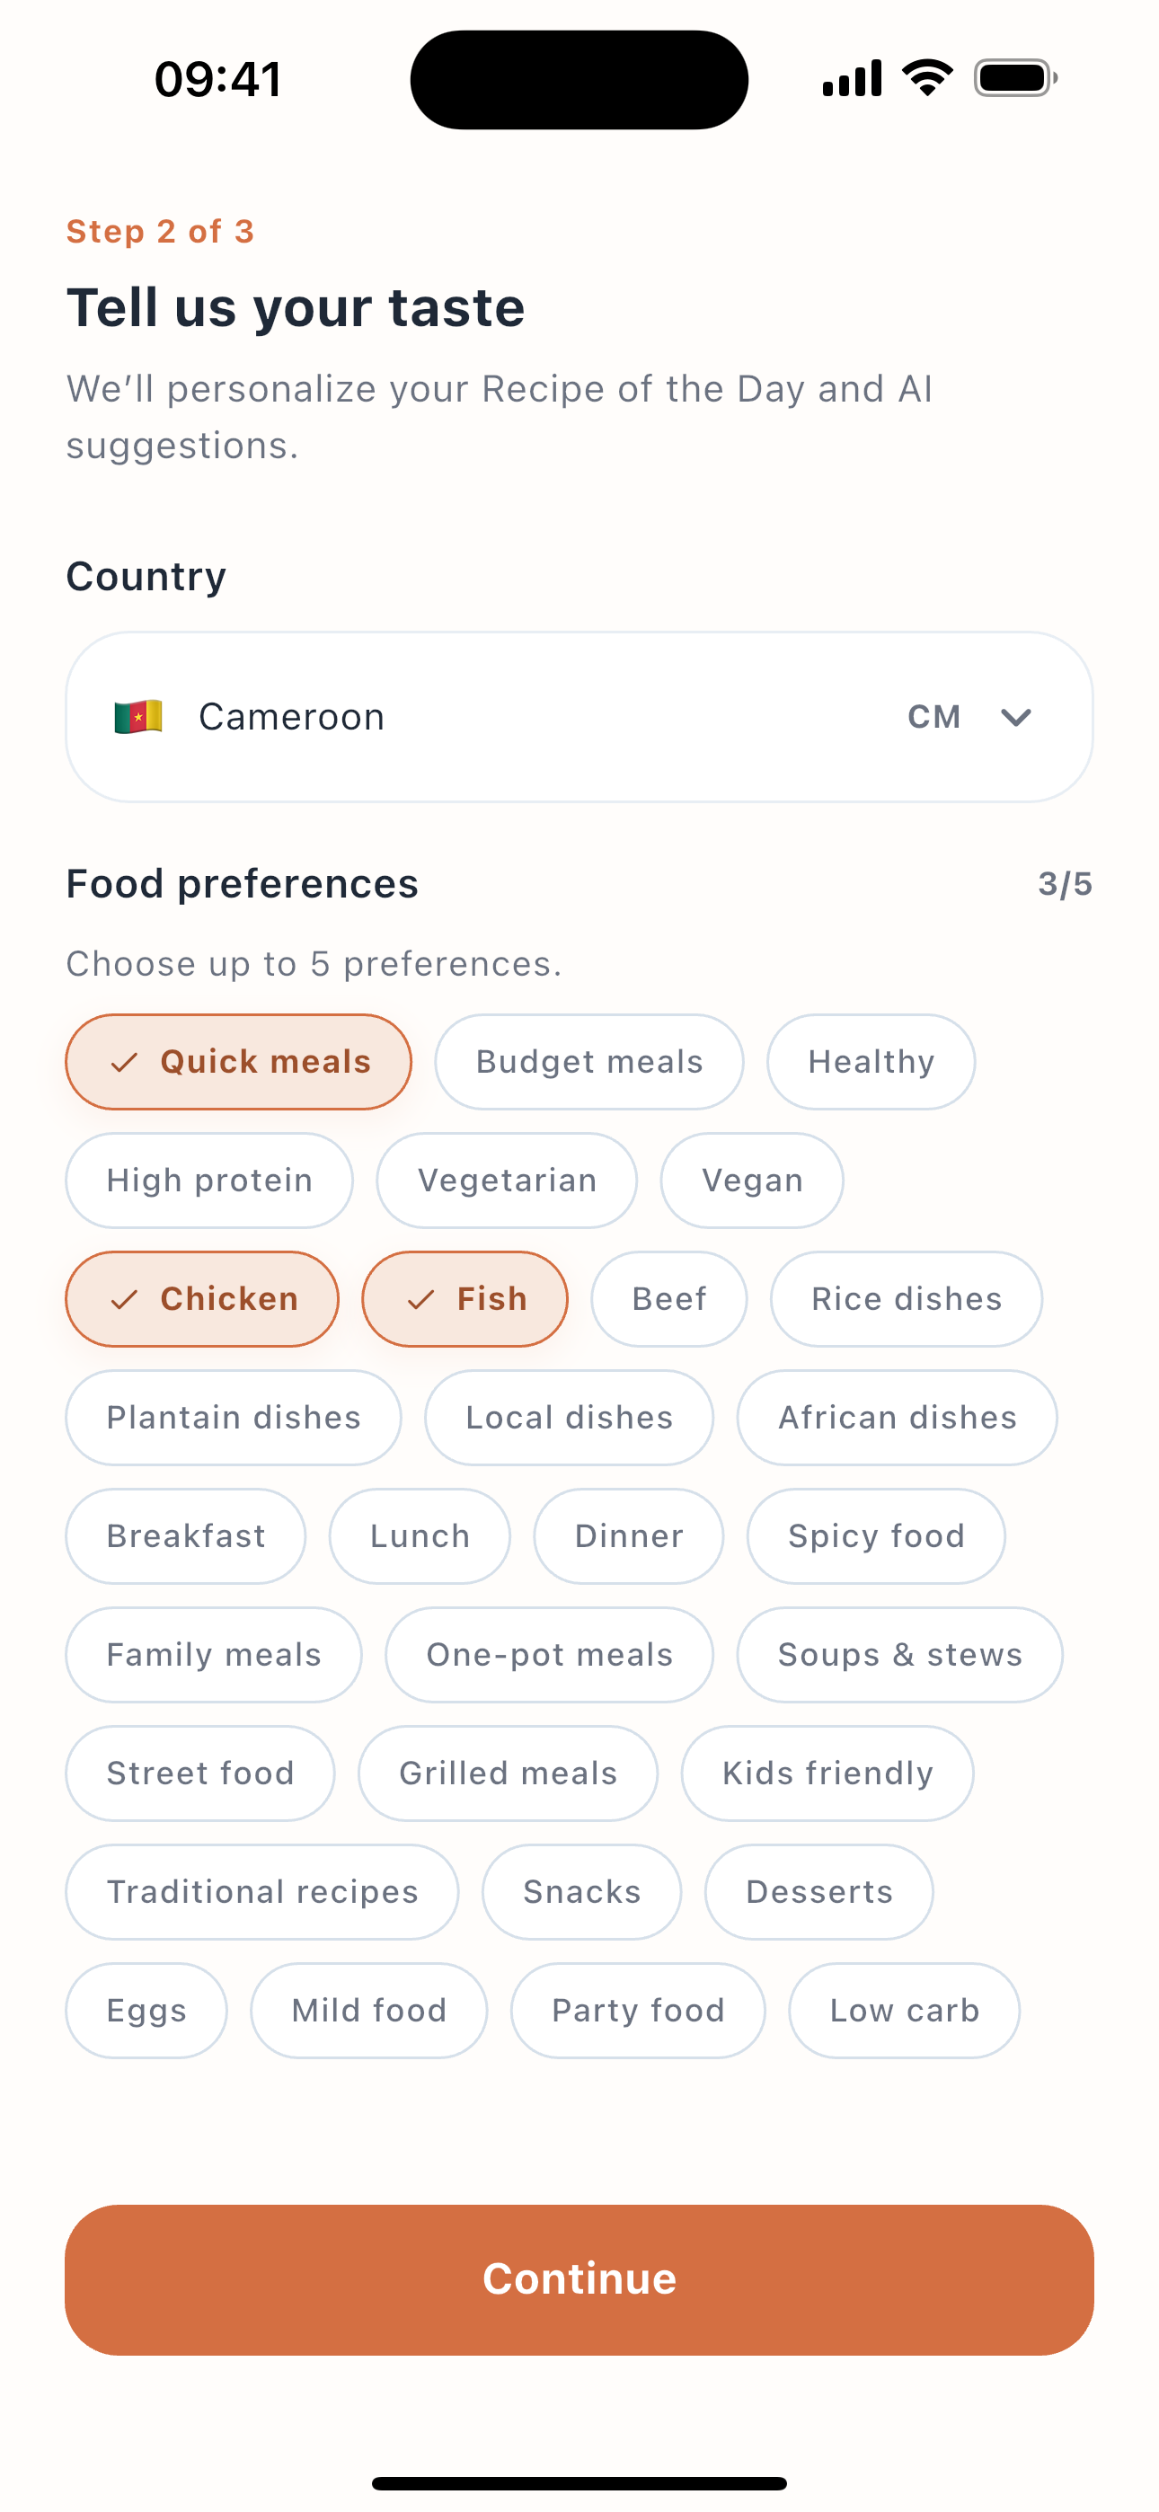Toggle the Vegetarian preference chip
1159x2512 pixels.
click(x=507, y=1180)
